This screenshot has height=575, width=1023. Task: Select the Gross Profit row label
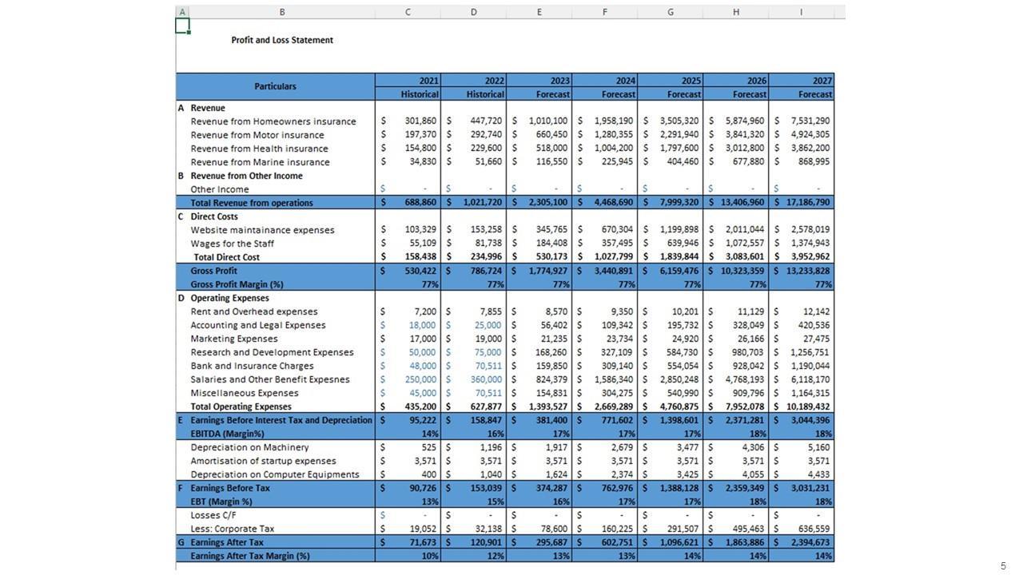coord(213,271)
